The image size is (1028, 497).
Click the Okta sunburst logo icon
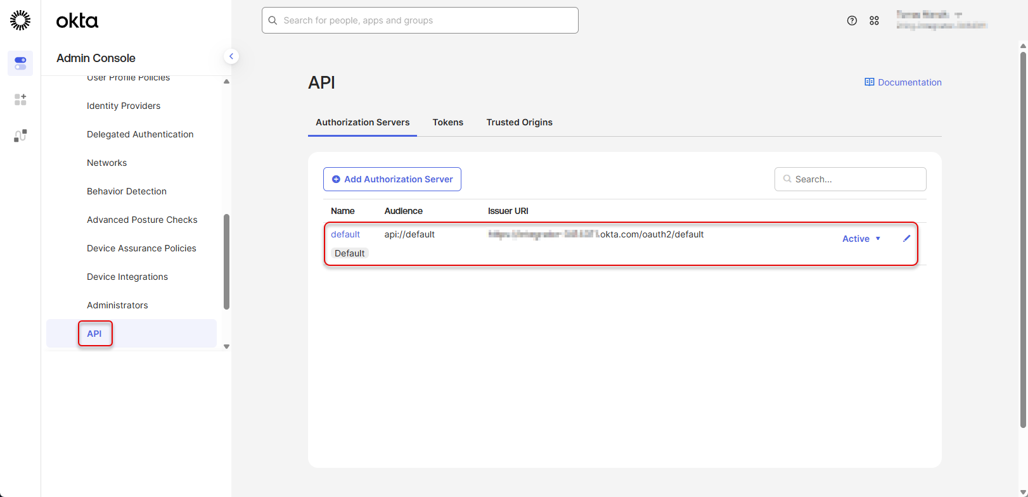point(20,20)
